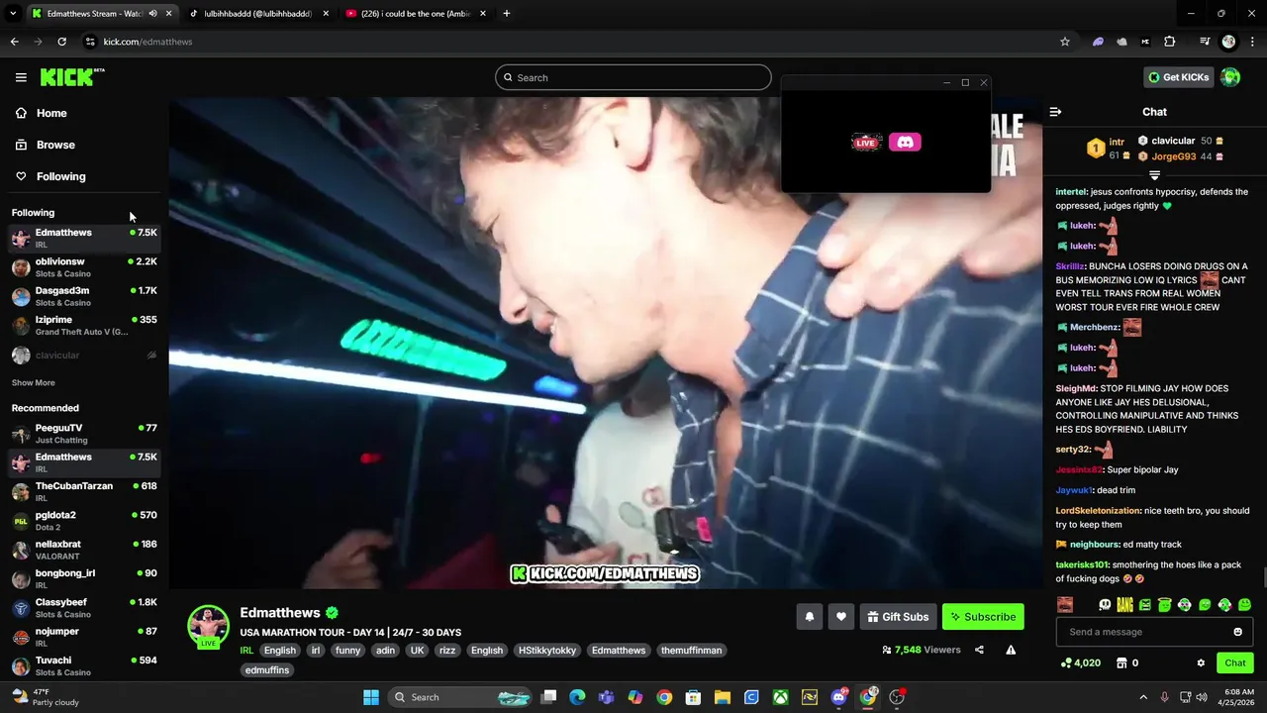Image resolution: width=1267 pixels, height=713 pixels.
Task: Open media controls icon in Chrome toolbar
Action: pyautogui.click(x=1205, y=42)
